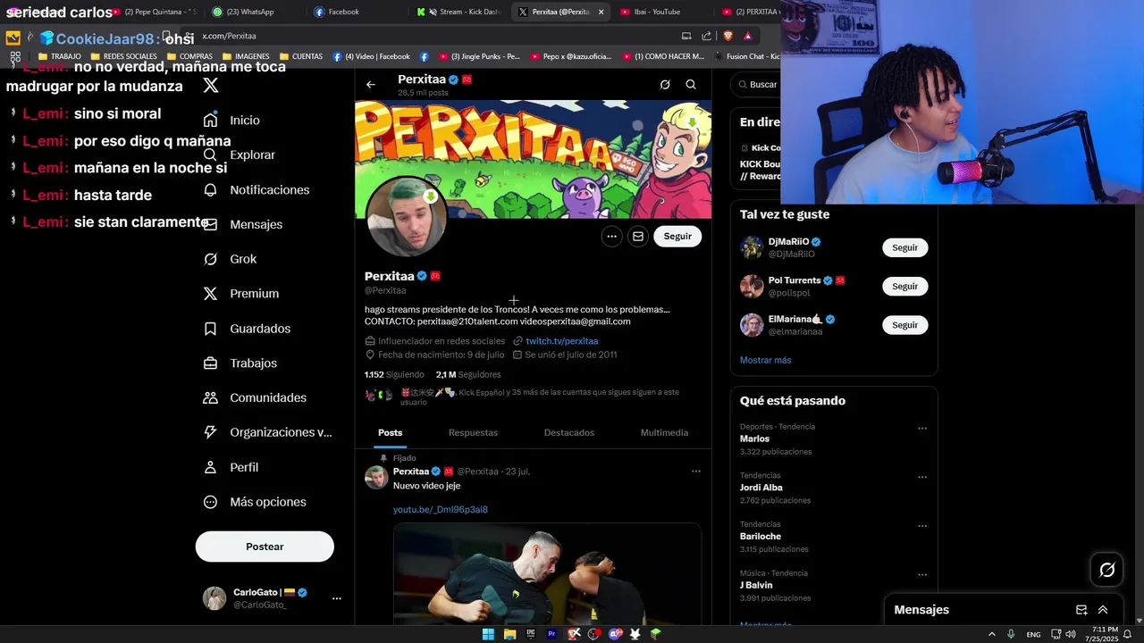Expand the Mensajes drawer

1103,610
